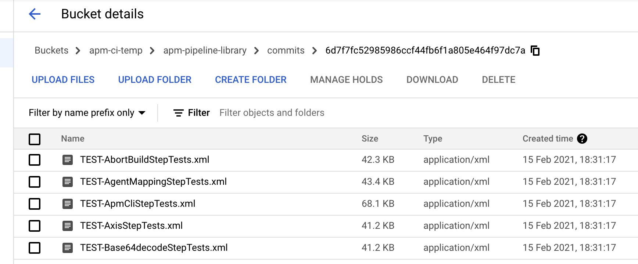Toggle the select-all checkbox in header
Screen dimensions: 638x264
(x=35, y=139)
